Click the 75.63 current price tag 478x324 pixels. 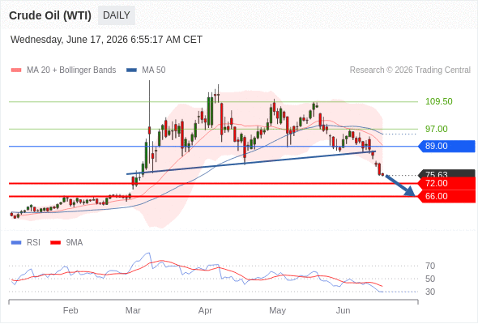point(446,173)
